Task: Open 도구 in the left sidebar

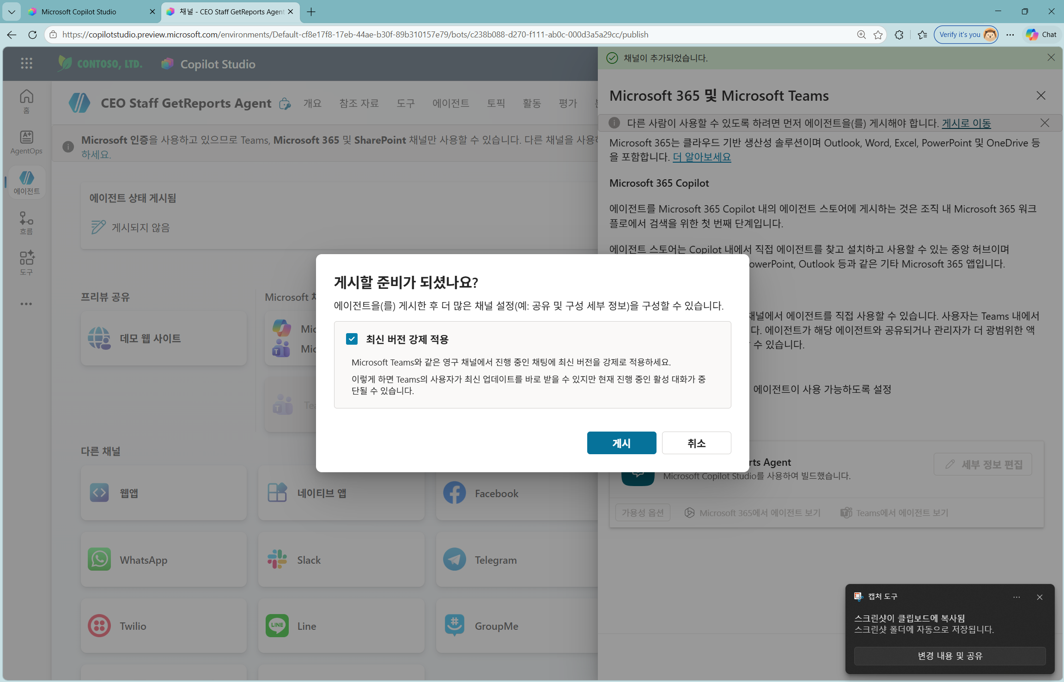Action: tap(26, 263)
